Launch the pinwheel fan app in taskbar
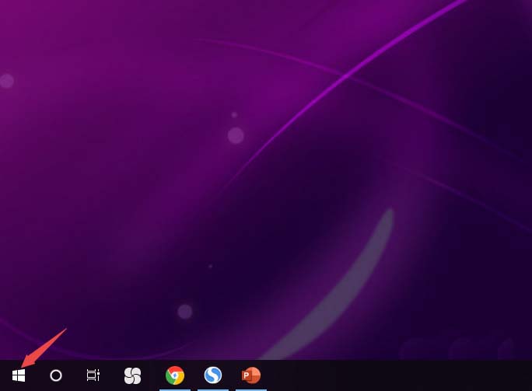Screen dimensions: 532x391 [132, 375]
